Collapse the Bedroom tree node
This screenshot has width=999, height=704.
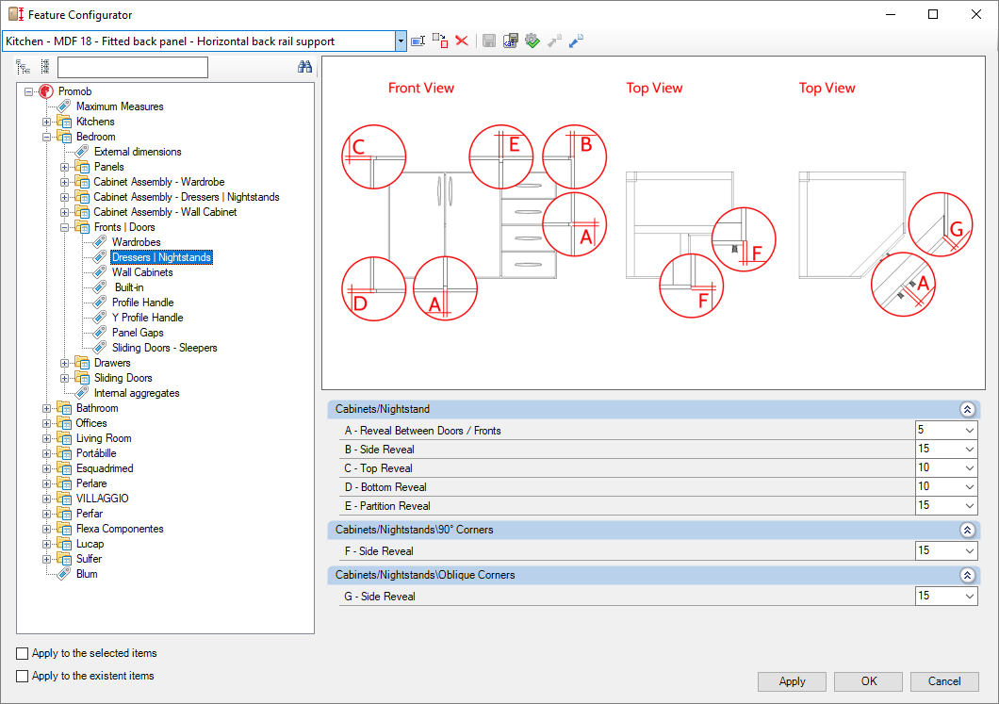46,137
